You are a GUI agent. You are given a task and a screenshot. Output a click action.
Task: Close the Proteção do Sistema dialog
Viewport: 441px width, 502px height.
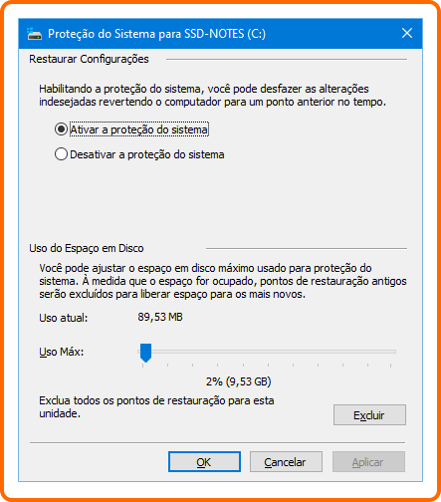[x=407, y=33]
